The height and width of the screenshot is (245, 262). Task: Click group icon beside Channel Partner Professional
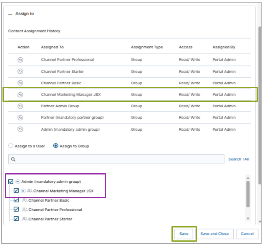(x=25, y=210)
